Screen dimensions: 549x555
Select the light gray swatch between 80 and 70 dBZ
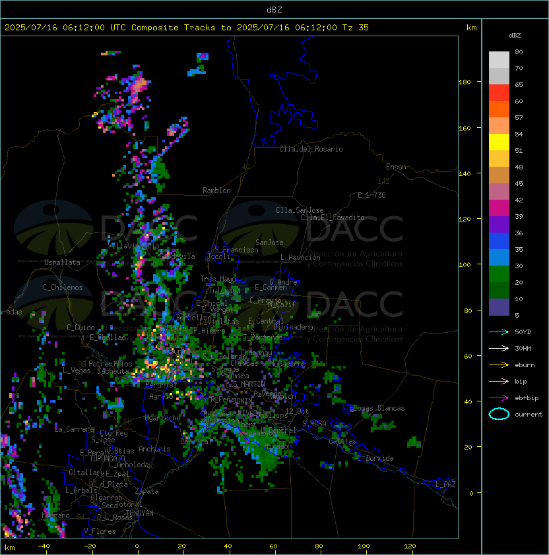[x=499, y=59]
